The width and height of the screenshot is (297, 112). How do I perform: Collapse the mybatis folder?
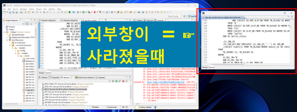[13, 48]
